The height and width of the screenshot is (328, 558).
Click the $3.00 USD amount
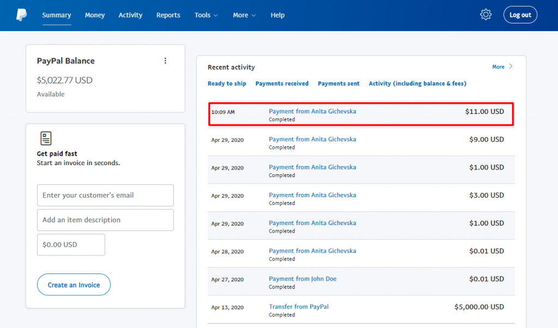(487, 195)
